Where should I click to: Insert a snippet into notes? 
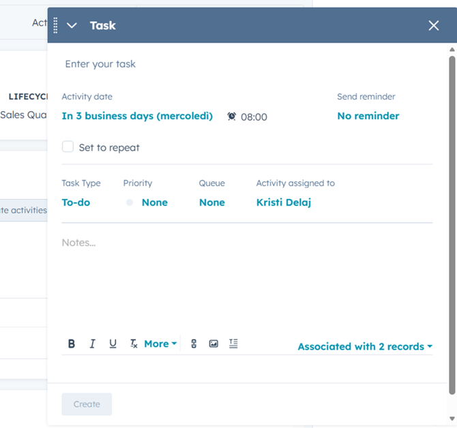[233, 344]
